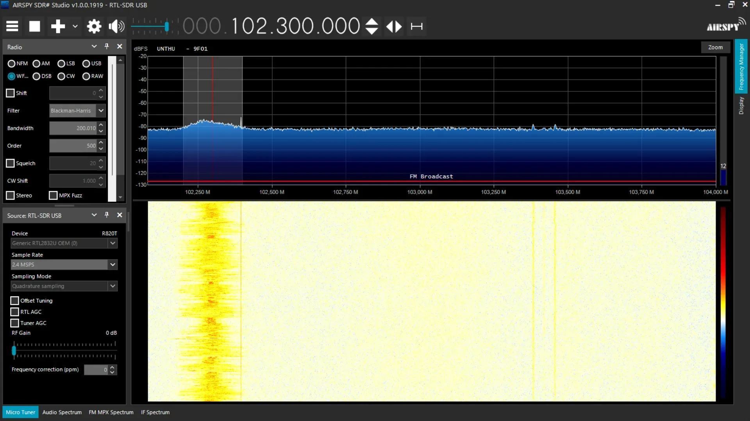The width and height of the screenshot is (750, 421).
Task: Click the left/right frequency tuning arrows icon
Action: tap(393, 26)
